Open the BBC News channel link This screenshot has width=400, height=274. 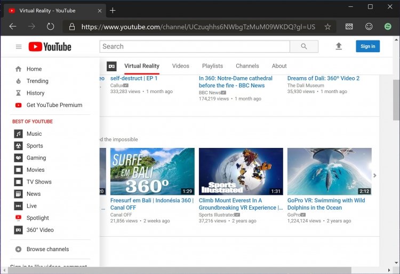pyautogui.click(x=210, y=93)
